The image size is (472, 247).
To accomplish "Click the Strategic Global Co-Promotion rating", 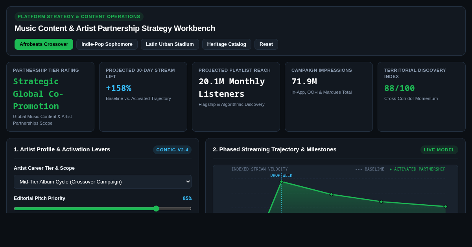I will tap(39, 94).
